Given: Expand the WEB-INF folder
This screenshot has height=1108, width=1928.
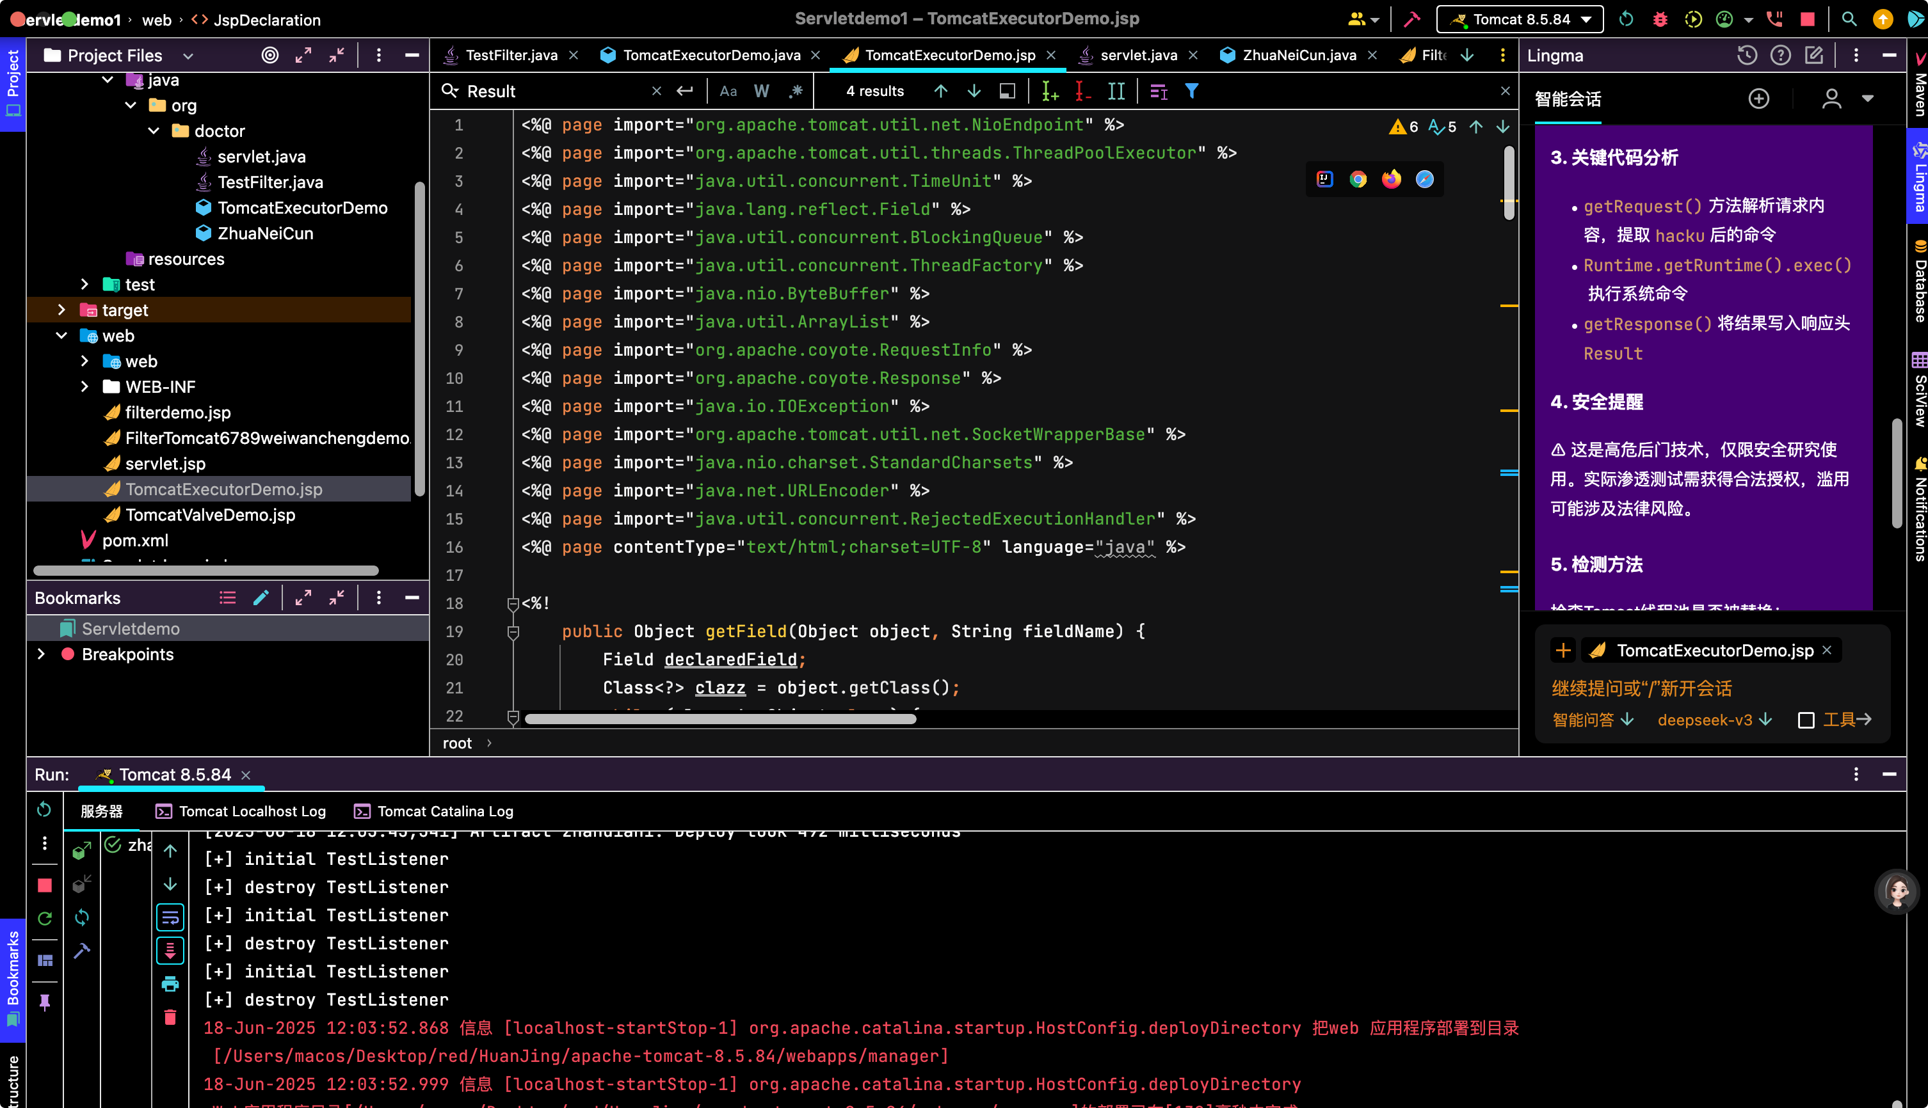Looking at the screenshot, I should pos(84,386).
